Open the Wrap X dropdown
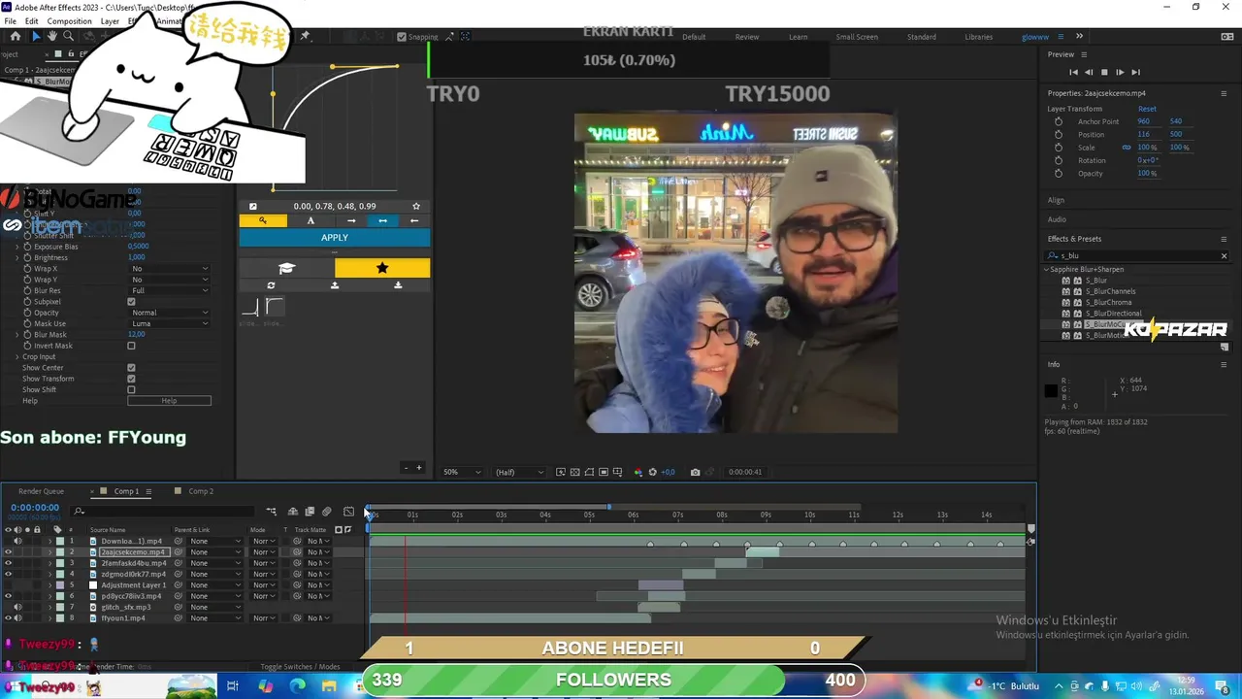Image resolution: width=1242 pixels, height=699 pixels. [x=170, y=269]
